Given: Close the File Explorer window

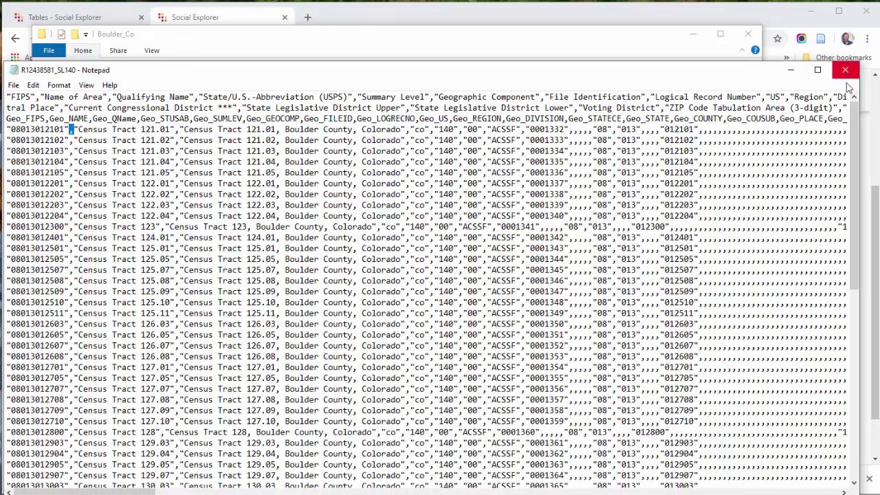Looking at the screenshot, I should 748,34.
